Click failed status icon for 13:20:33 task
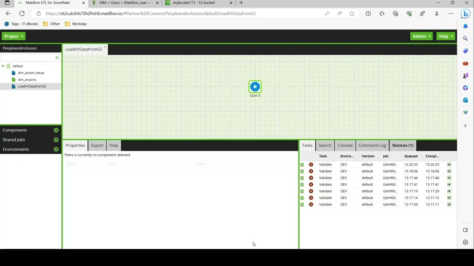474x266 pixels. [311, 165]
